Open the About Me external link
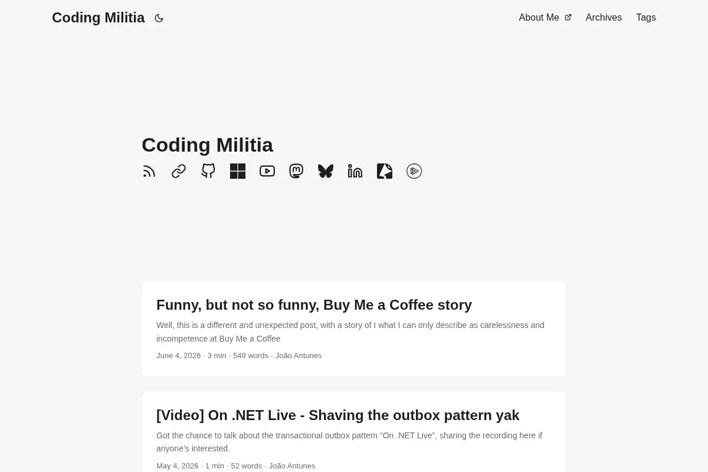This screenshot has width=708, height=472. [545, 18]
